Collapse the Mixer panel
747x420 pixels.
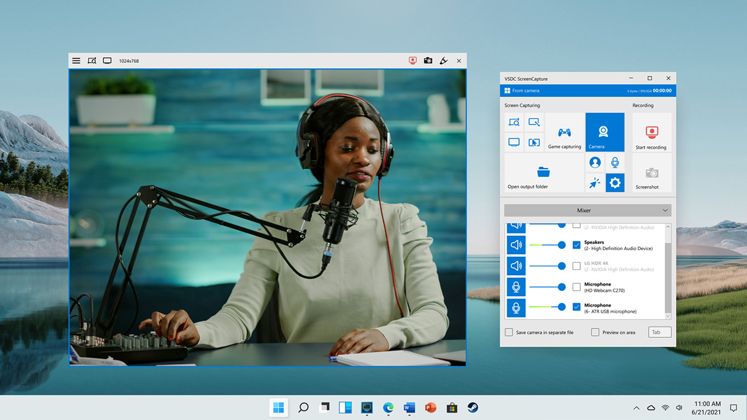(x=664, y=210)
